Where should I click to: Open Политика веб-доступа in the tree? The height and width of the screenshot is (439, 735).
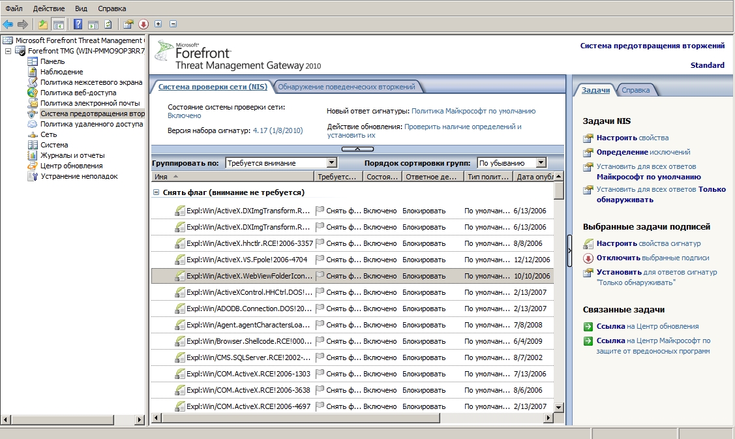pyautogui.click(x=78, y=93)
